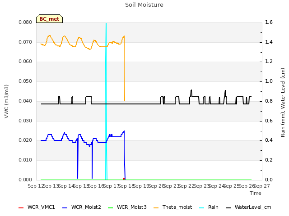Click the 0.020 left axis tick label
This screenshot has height=216, width=289.
click(25, 140)
